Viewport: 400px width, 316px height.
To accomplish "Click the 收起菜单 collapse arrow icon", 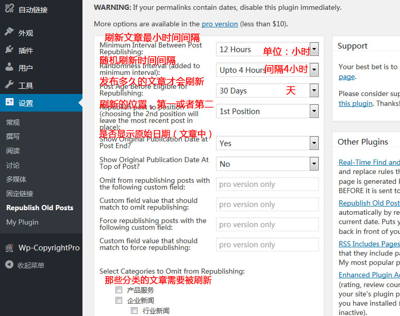I will tap(9, 265).
